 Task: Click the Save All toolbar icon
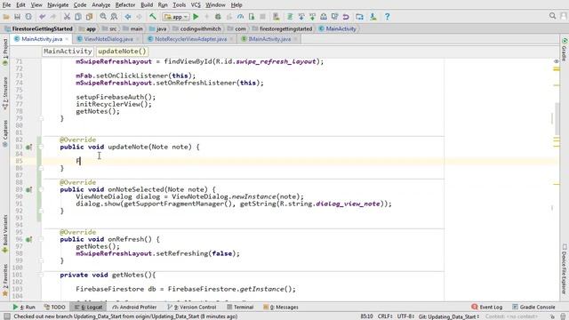pyautogui.click(x=18, y=17)
